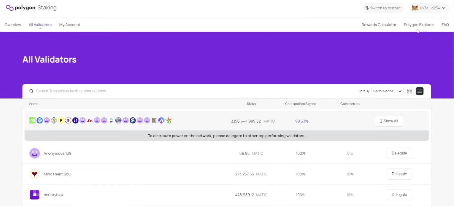The width and height of the screenshot is (454, 206).
Task: Click the All Validators page heading
Action: click(x=49, y=59)
